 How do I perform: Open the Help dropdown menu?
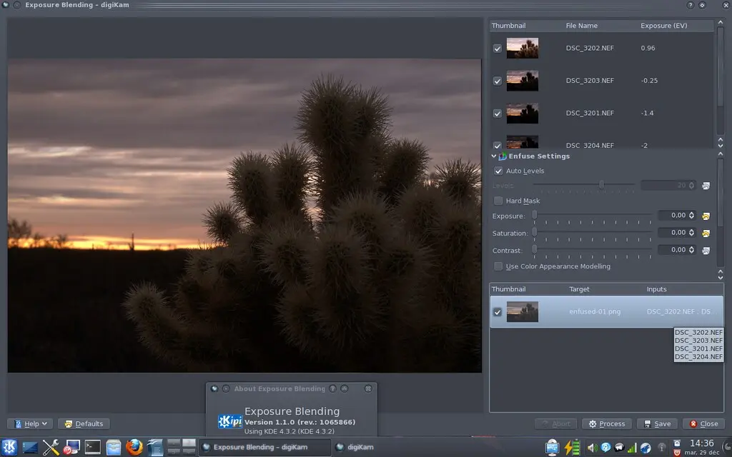point(31,423)
